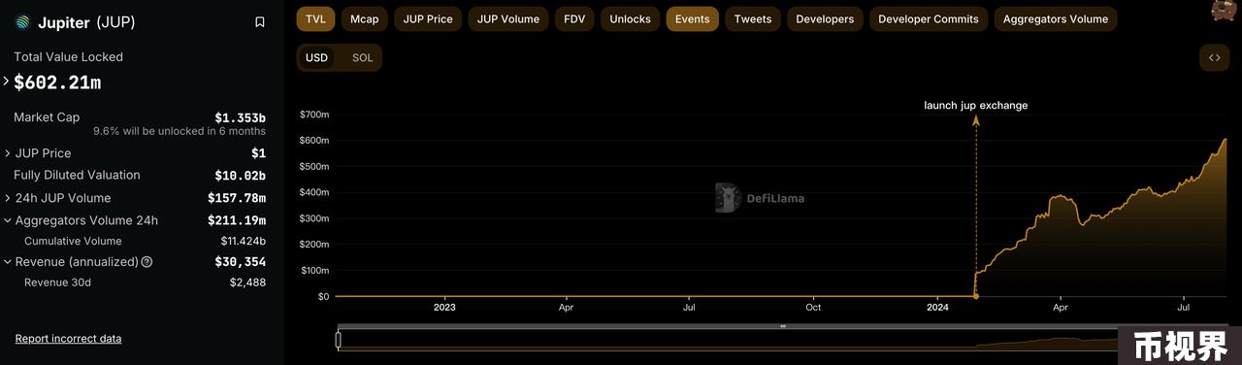Bookmark the Jupiter (JUP) protocol
Viewport: 1242px width, 365px height.
259,21
